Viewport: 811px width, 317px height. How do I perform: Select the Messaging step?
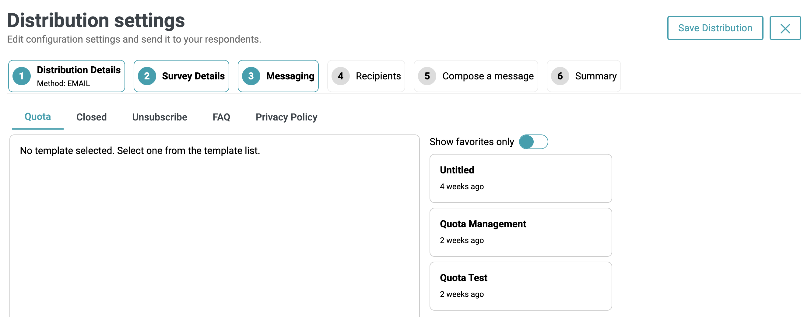pyautogui.click(x=278, y=76)
